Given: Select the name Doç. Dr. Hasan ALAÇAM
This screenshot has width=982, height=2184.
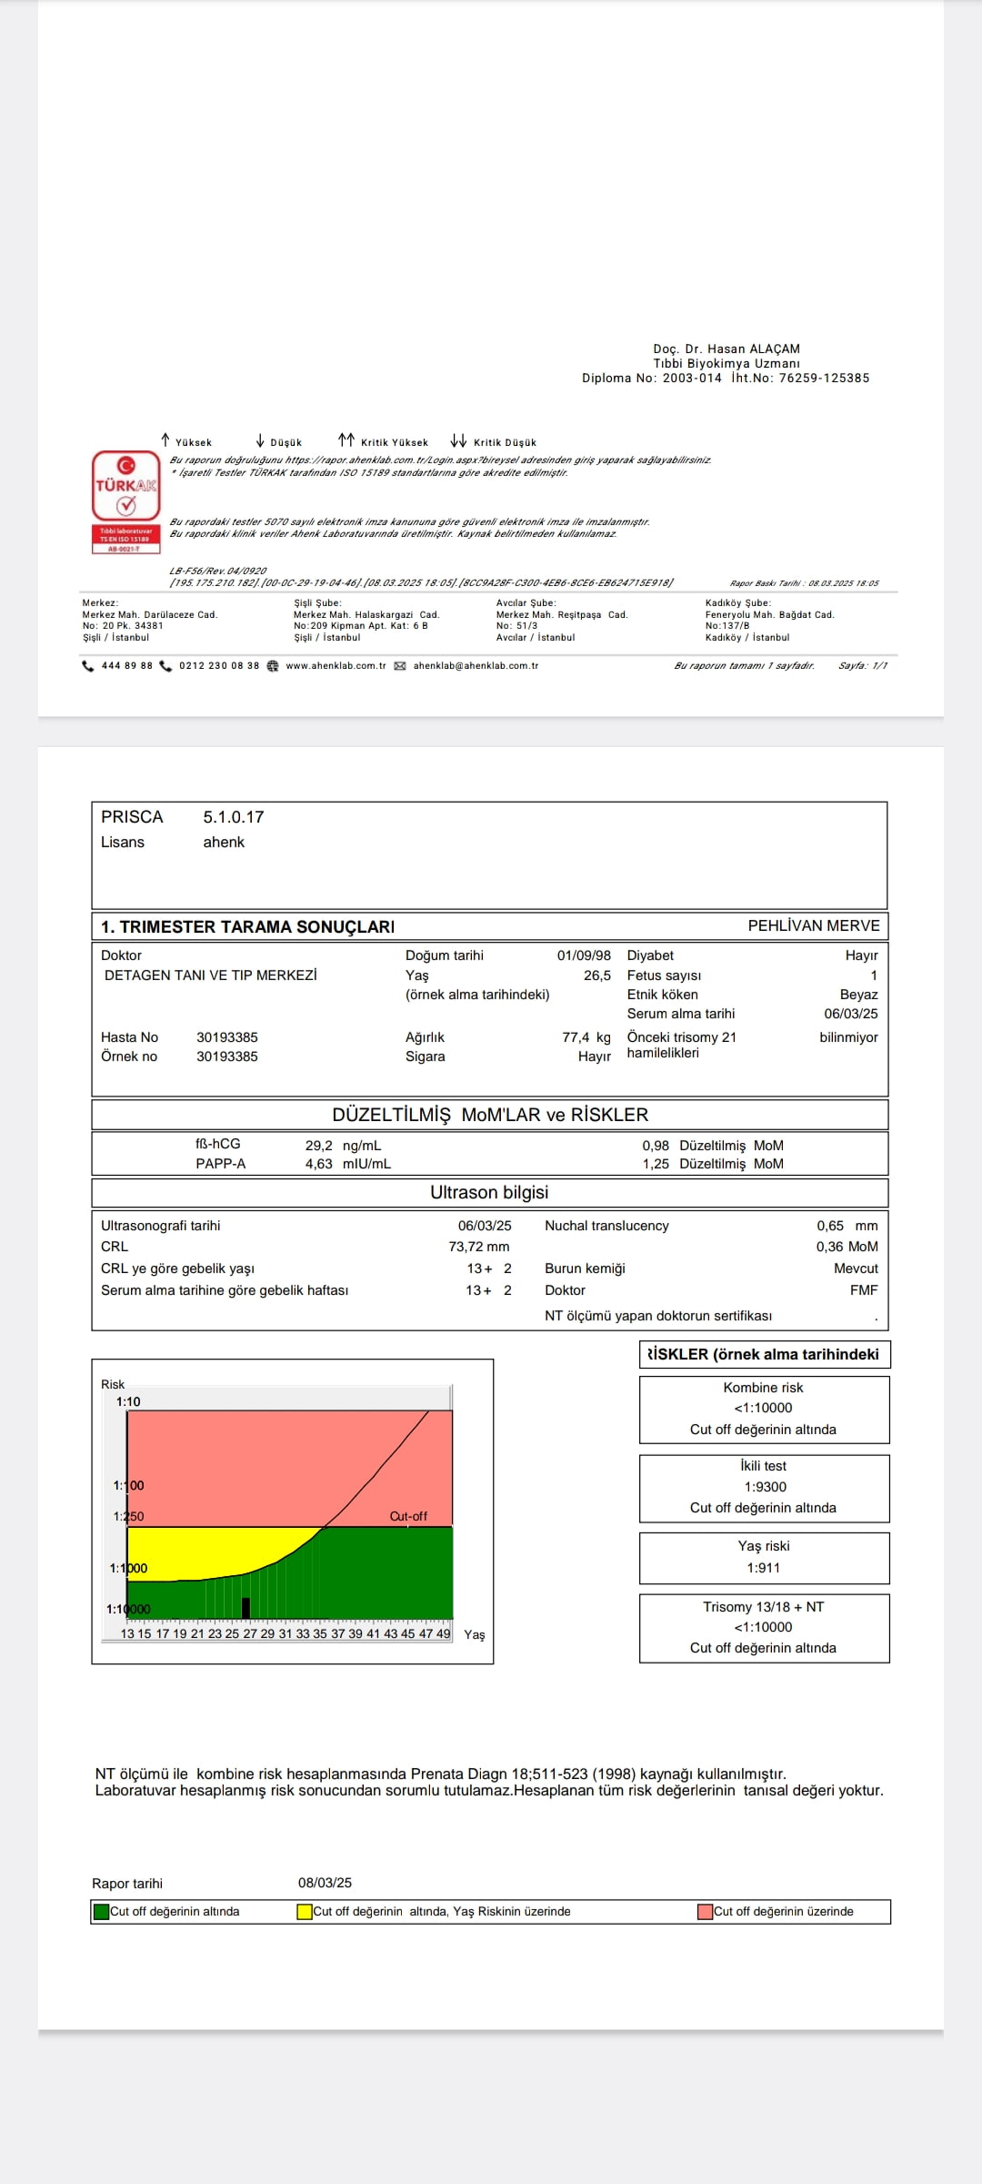Looking at the screenshot, I should pyautogui.click(x=726, y=349).
